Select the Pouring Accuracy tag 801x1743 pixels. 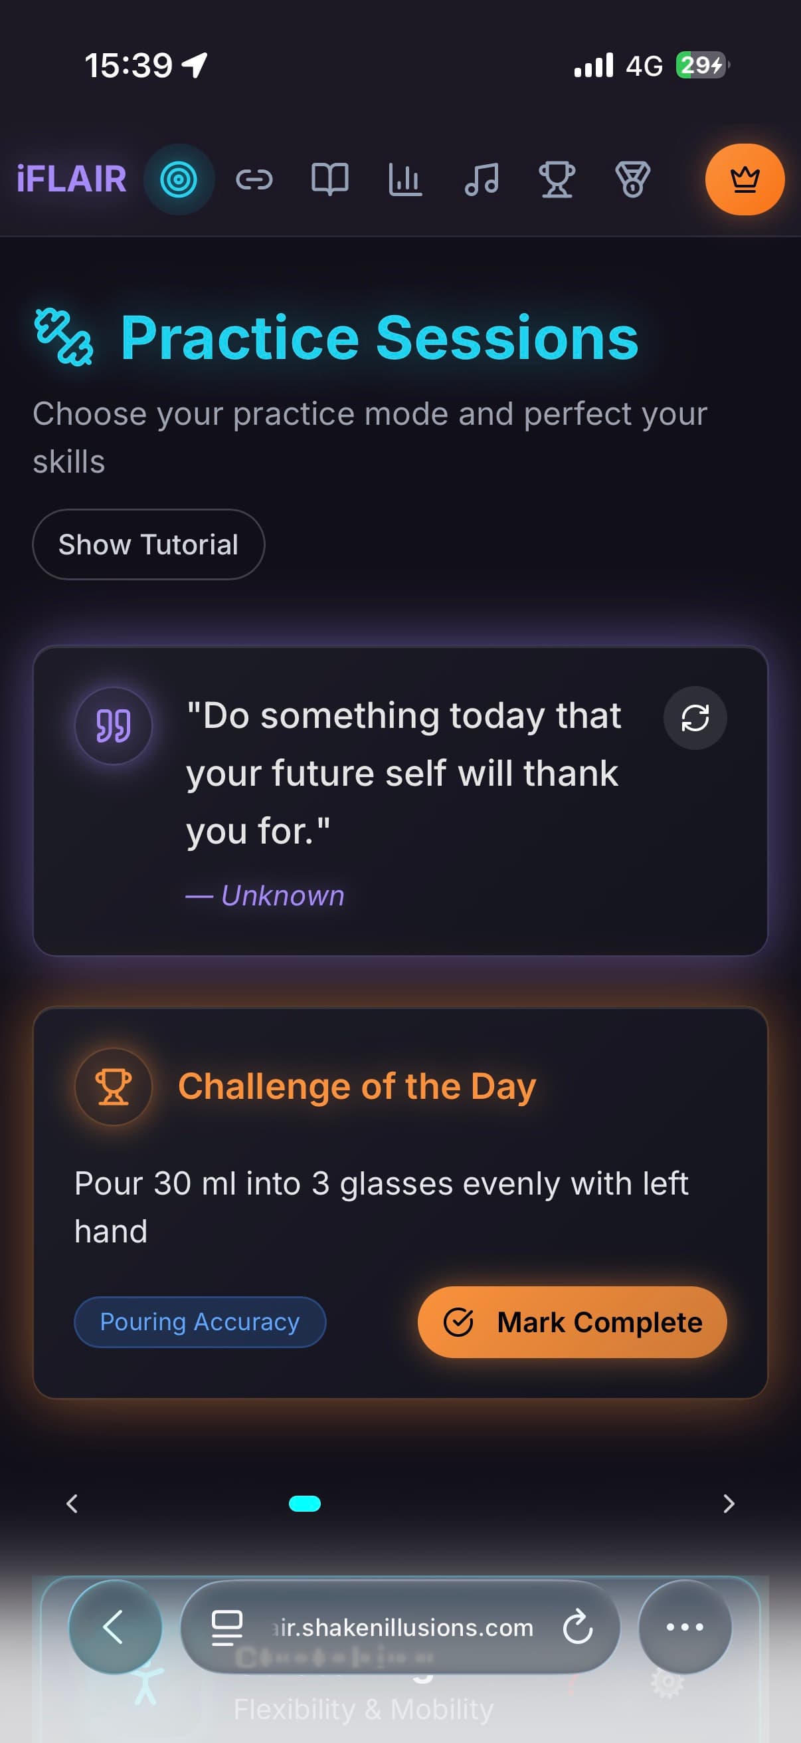click(x=199, y=1322)
